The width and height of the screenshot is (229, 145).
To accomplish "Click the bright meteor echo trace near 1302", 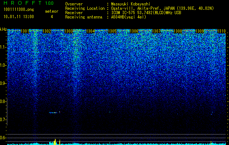I will (x=53, y=113).
